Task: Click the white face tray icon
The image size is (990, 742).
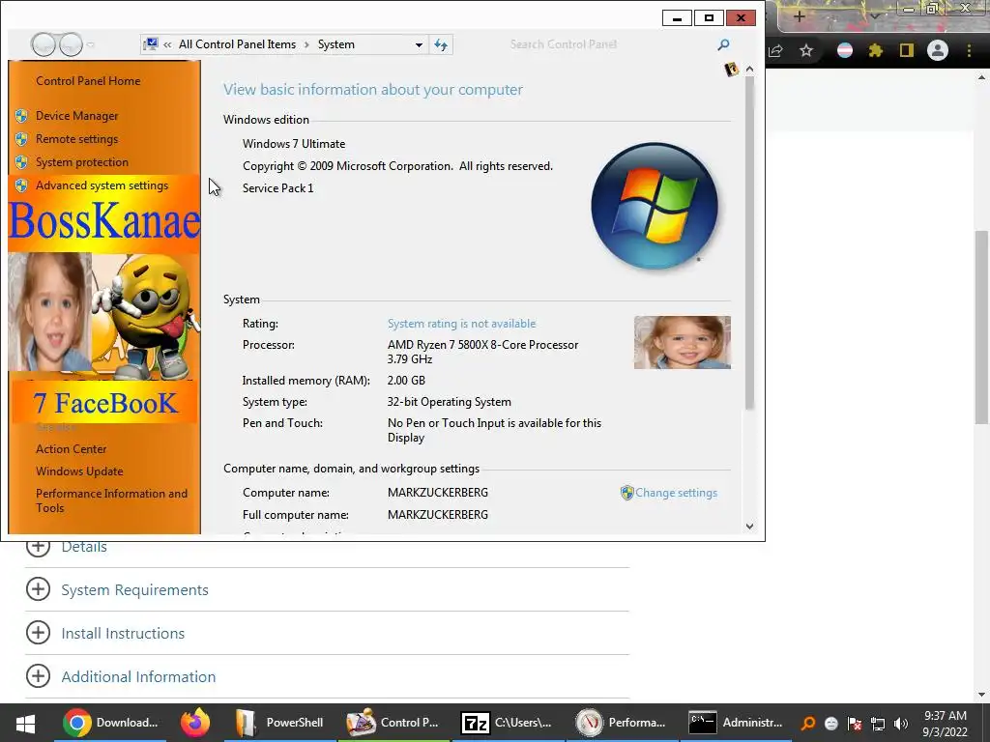Action: 830,724
